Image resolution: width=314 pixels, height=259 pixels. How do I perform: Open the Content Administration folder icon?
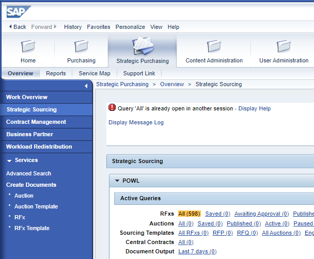tap(214, 46)
